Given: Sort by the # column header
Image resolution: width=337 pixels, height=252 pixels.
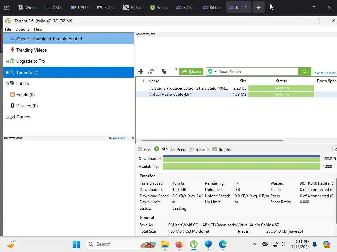Looking at the screenshot, I should point(143,81).
